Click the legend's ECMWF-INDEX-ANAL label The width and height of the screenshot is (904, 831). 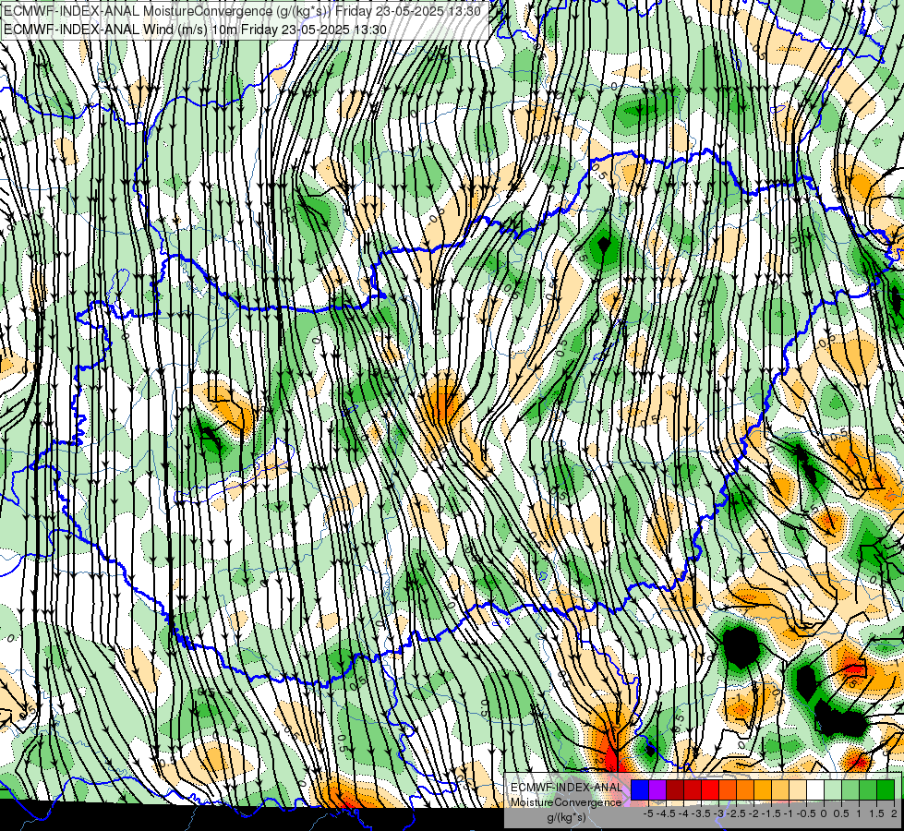566,788
